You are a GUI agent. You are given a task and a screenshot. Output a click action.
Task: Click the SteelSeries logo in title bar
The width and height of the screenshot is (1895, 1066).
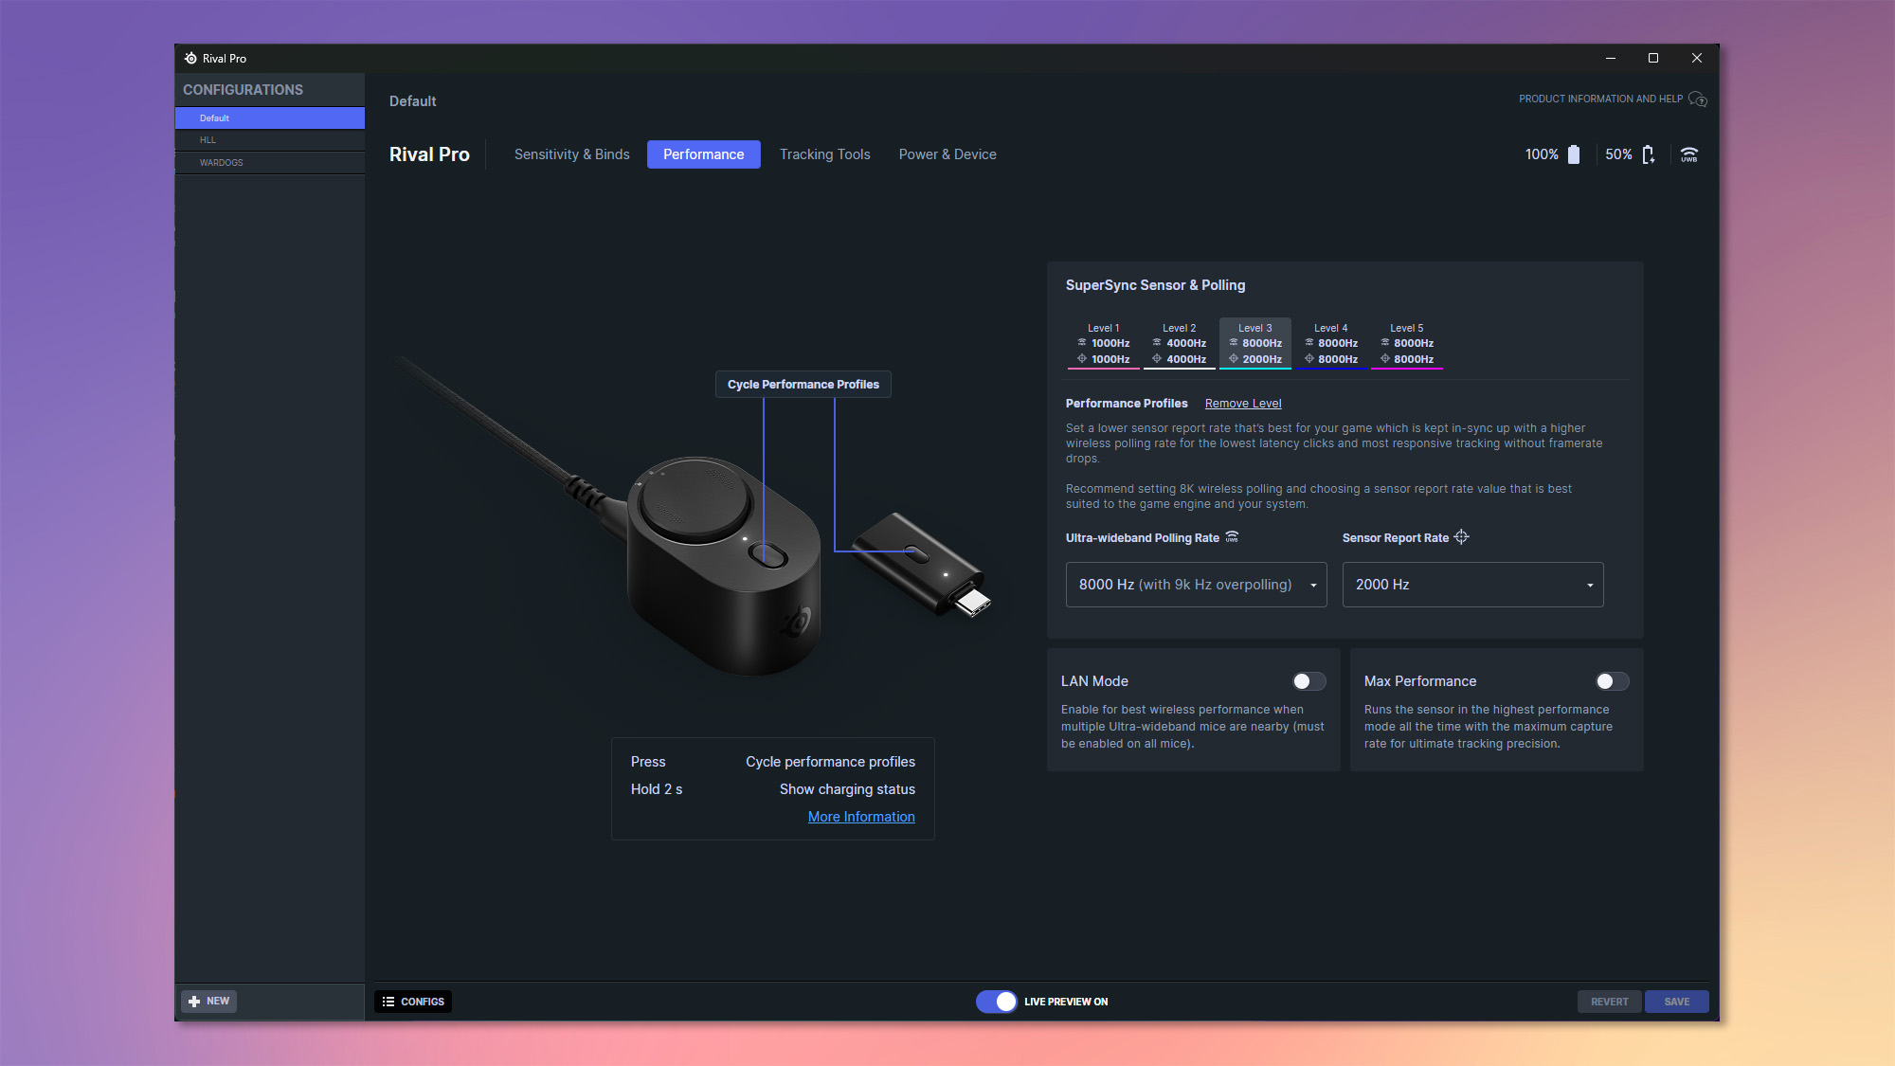click(x=190, y=58)
